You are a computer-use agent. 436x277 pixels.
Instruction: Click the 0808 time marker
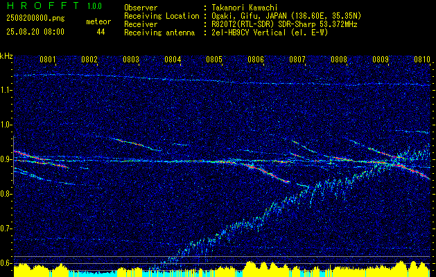click(339, 59)
